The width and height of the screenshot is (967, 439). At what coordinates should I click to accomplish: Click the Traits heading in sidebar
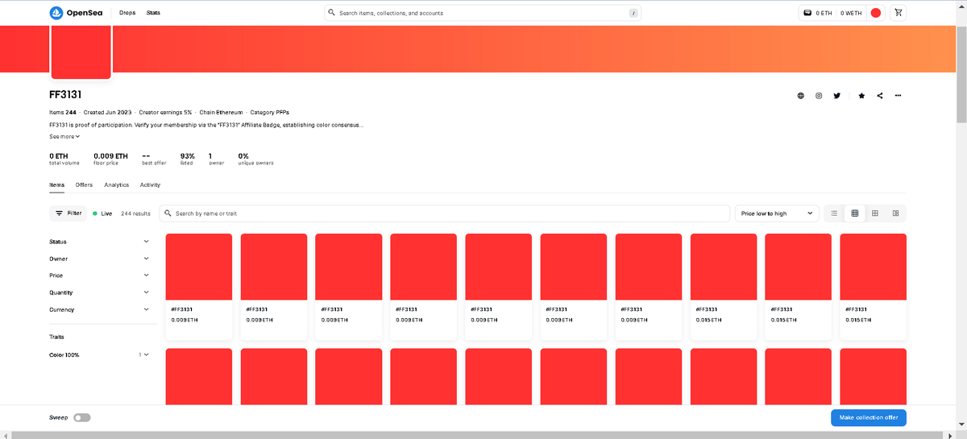[x=56, y=337]
